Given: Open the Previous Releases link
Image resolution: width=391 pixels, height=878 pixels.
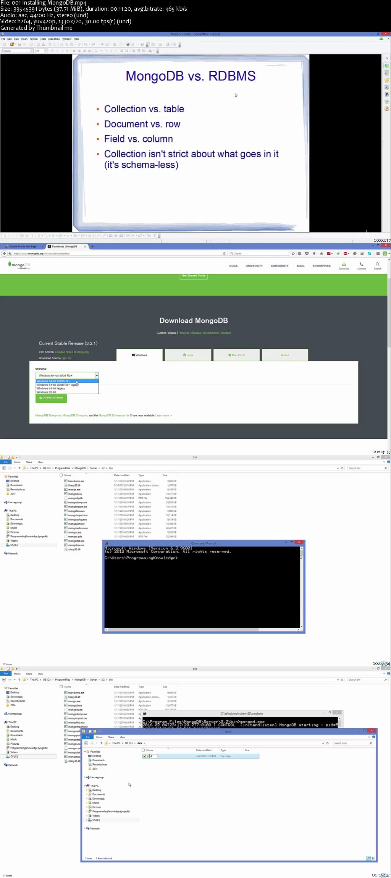Looking at the screenshot, I should pos(189,333).
